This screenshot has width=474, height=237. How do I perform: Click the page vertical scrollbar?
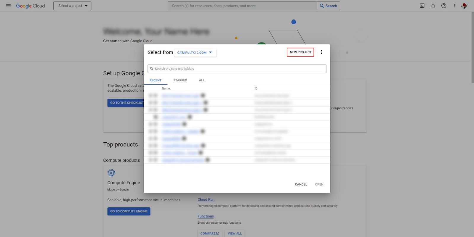tap(472, 47)
